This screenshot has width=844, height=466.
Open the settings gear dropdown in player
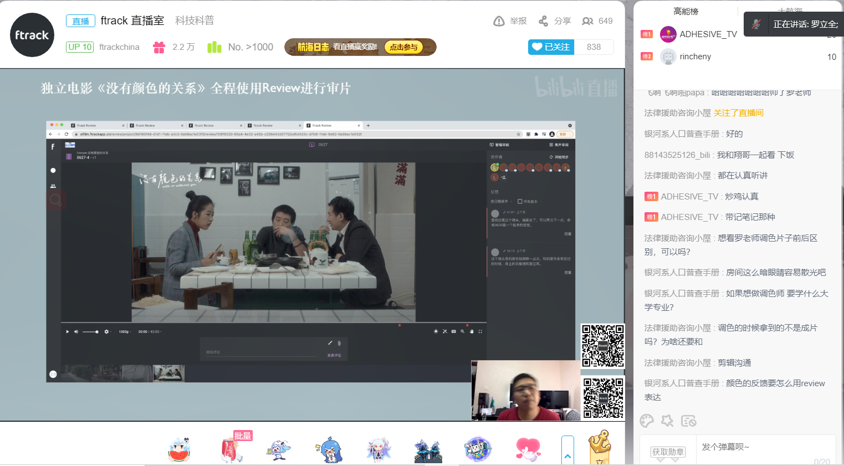tap(108, 331)
